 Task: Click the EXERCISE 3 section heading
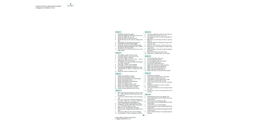(x=118, y=74)
